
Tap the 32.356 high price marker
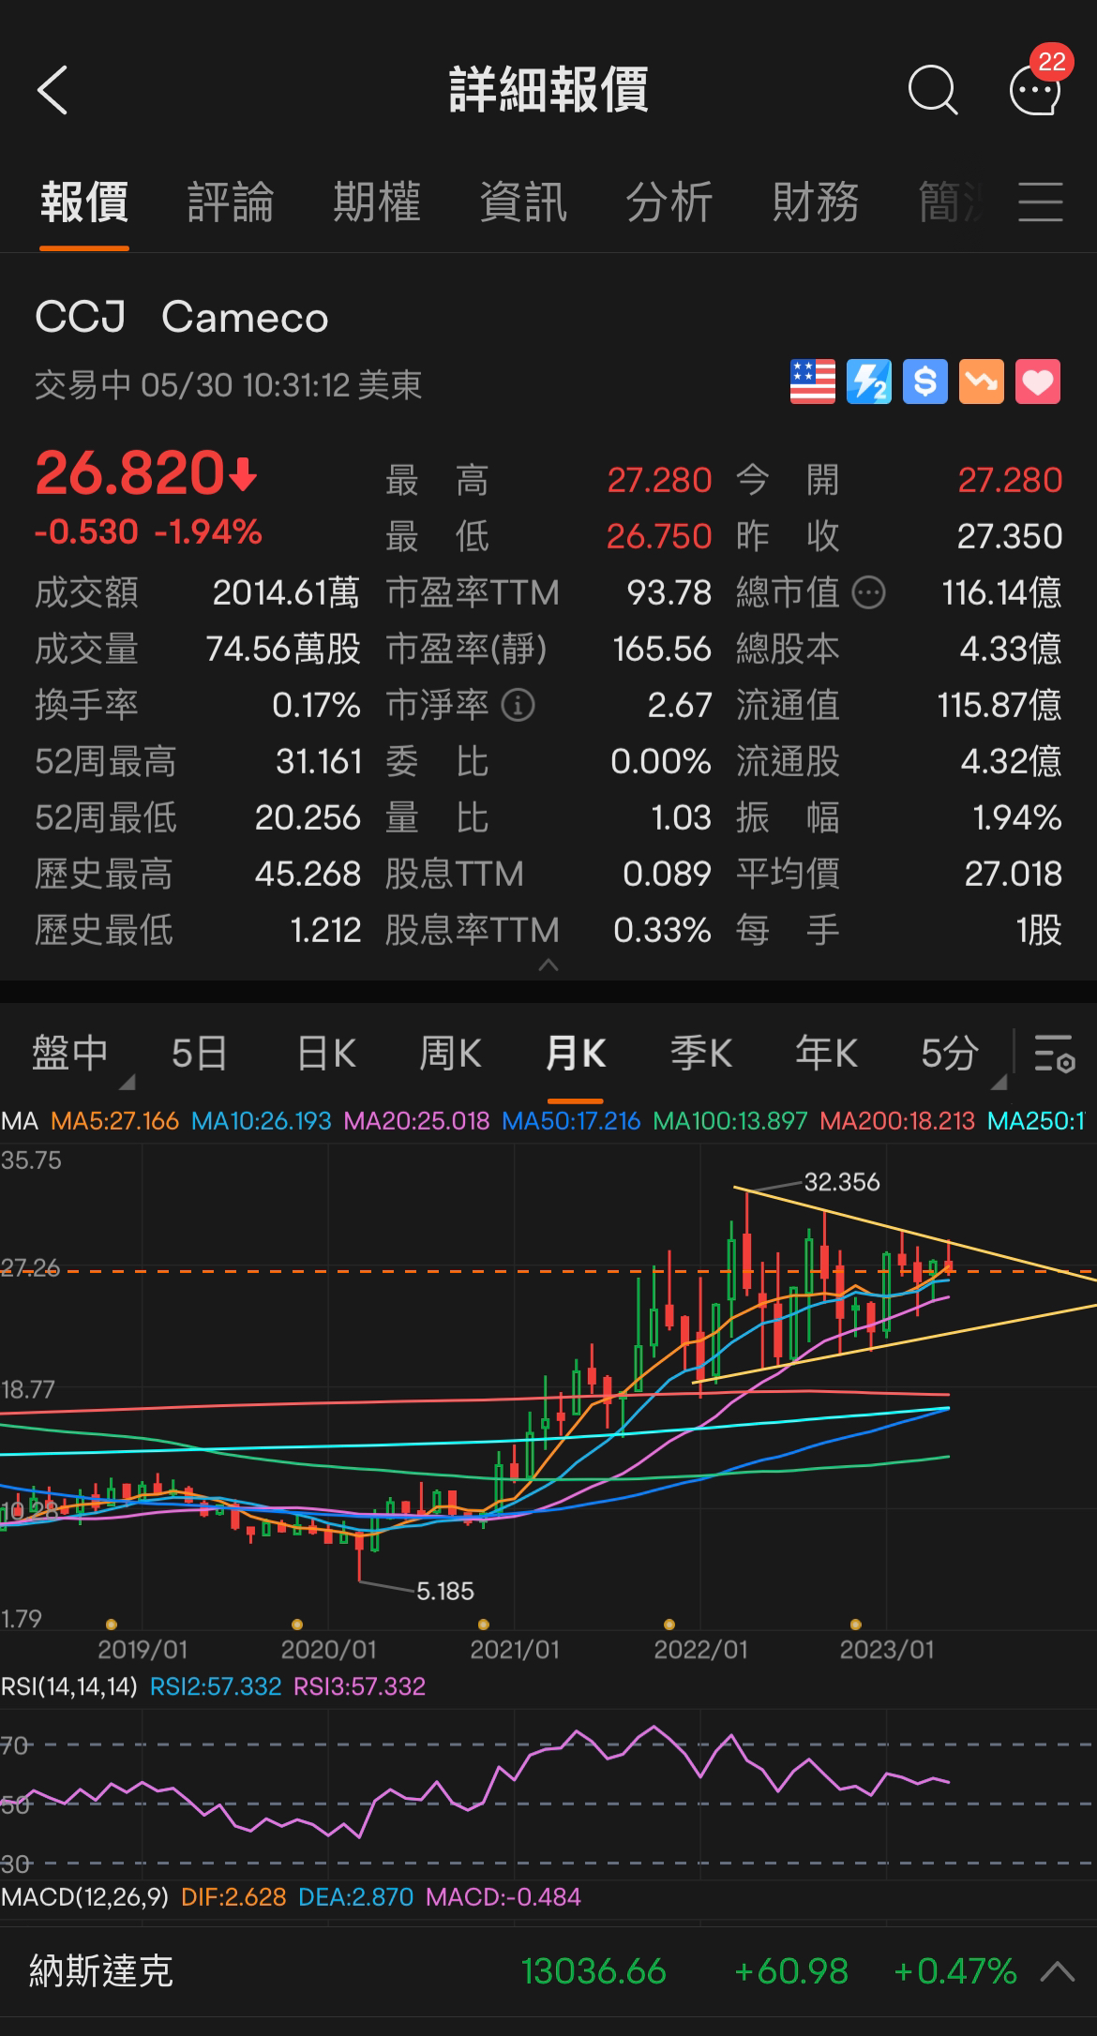[x=842, y=1182]
